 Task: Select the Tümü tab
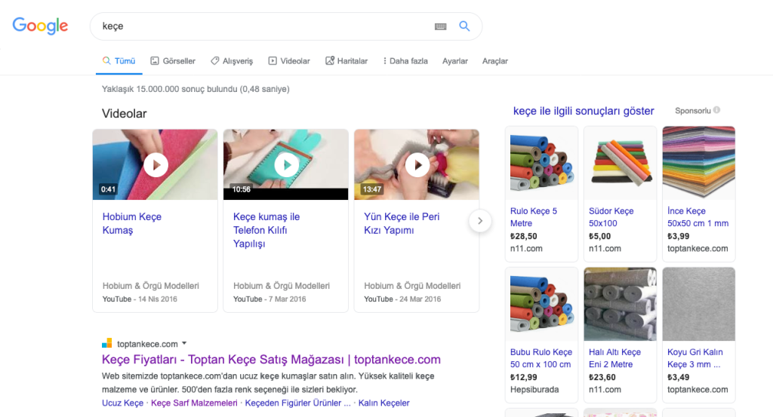(x=119, y=61)
